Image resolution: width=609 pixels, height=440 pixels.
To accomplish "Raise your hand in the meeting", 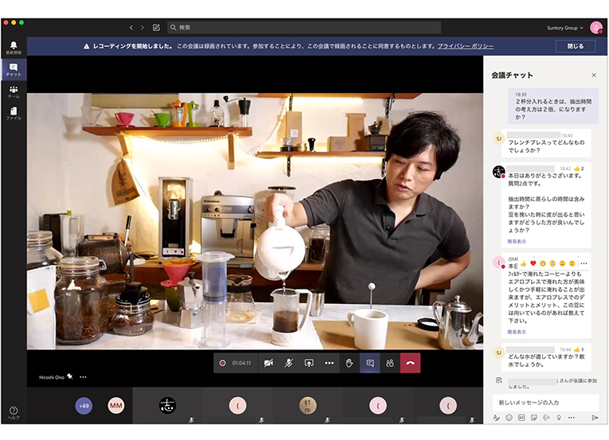I will pyautogui.click(x=349, y=363).
